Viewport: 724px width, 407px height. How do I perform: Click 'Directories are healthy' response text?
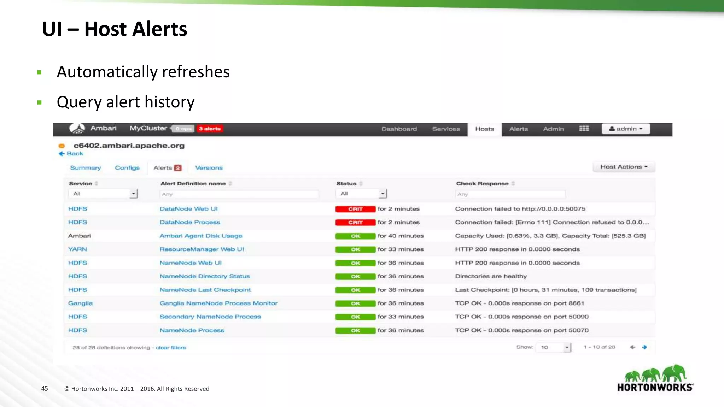[491, 276]
